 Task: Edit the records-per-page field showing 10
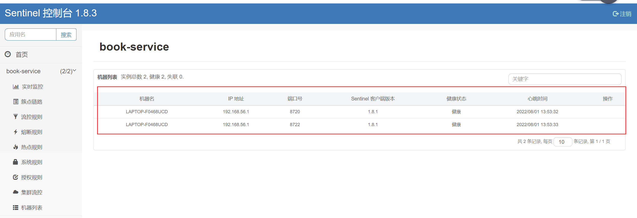coord(563,142)
